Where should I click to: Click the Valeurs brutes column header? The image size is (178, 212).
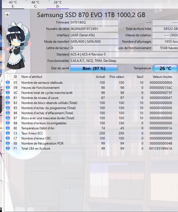coord(162,77)
